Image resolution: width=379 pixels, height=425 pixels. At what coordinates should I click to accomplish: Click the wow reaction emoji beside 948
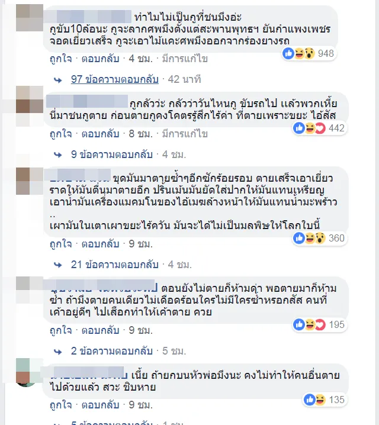(309, 53)
